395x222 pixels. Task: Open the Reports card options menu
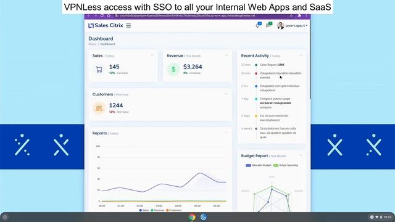[227, 133]
